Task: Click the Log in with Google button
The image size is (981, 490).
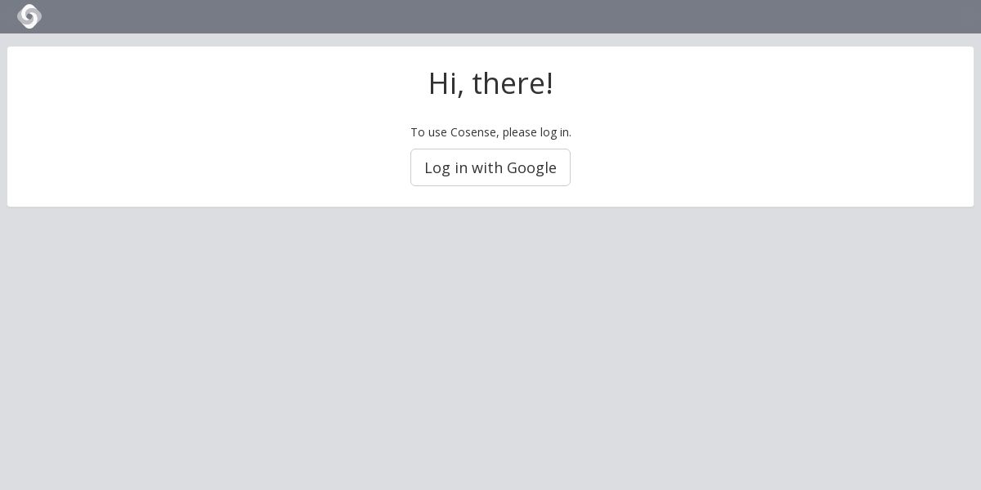Action: click(x=490, y=167)
